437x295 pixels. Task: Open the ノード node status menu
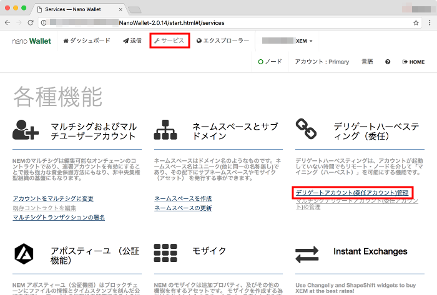(x=270, y=62)
